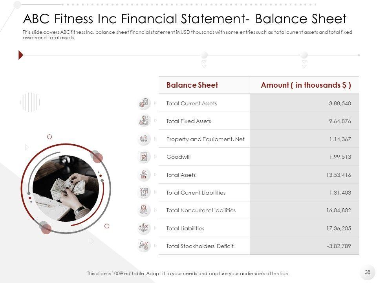Click the Total Stockholders' Deficit row icon
Screen dimensions: 377x283
tap(144, 246)
